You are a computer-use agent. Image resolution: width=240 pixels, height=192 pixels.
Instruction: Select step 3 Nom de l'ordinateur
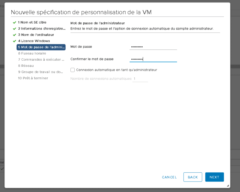click(x=36, y=35)
